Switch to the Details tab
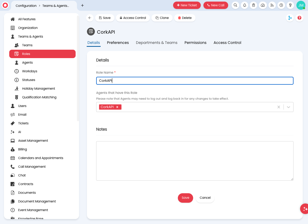This screenshot has width=308, height=224. pos(94,43)
